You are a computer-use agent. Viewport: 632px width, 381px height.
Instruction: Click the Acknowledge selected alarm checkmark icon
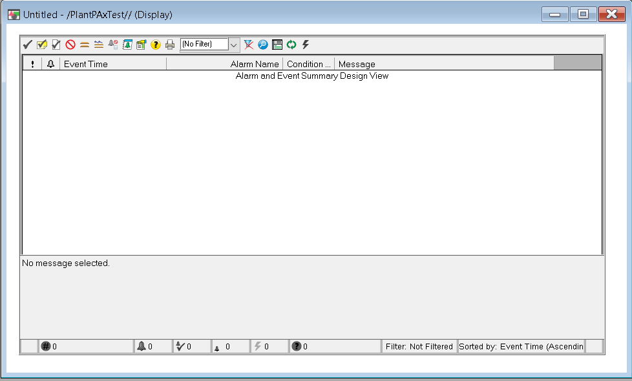27,45
